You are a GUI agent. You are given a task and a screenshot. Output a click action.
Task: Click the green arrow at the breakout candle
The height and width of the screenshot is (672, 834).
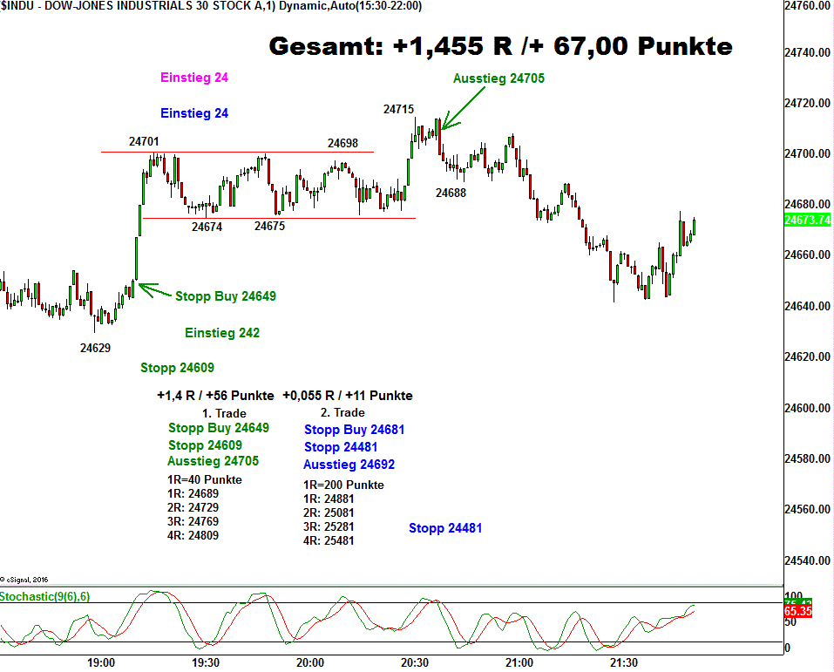(154, 290)
